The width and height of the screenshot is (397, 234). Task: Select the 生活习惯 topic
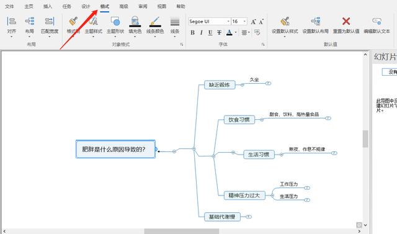point(259,155)
